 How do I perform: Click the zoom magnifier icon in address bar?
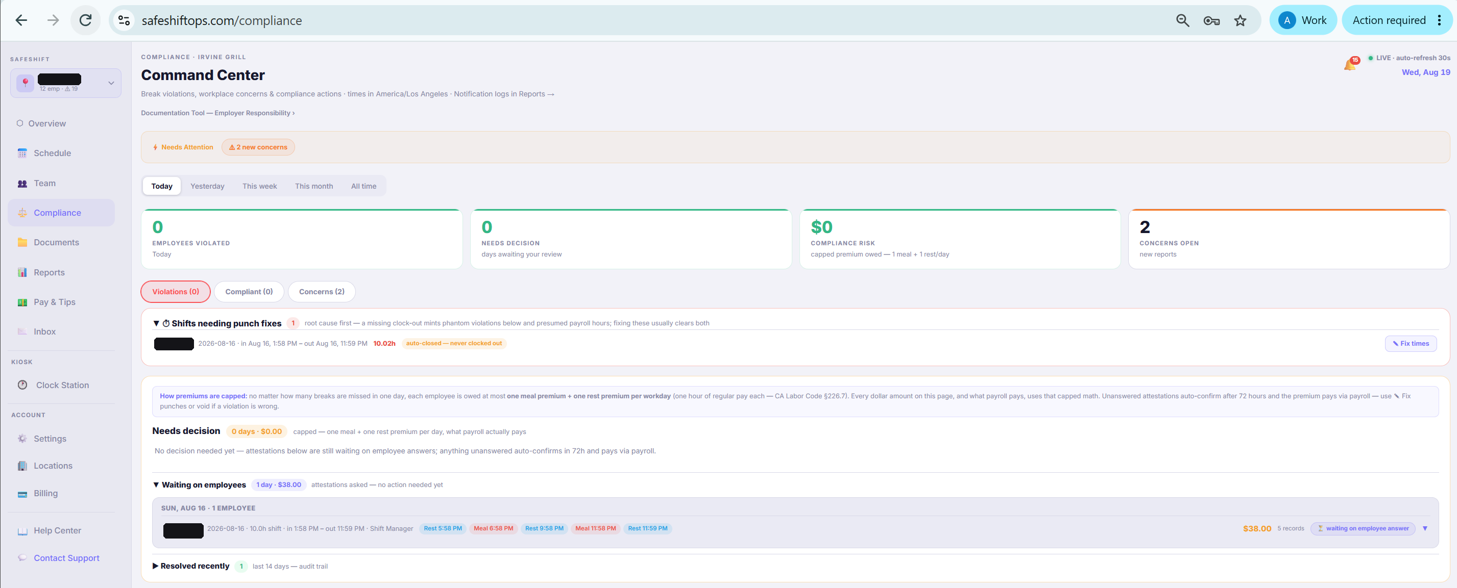click(1182, 20)
